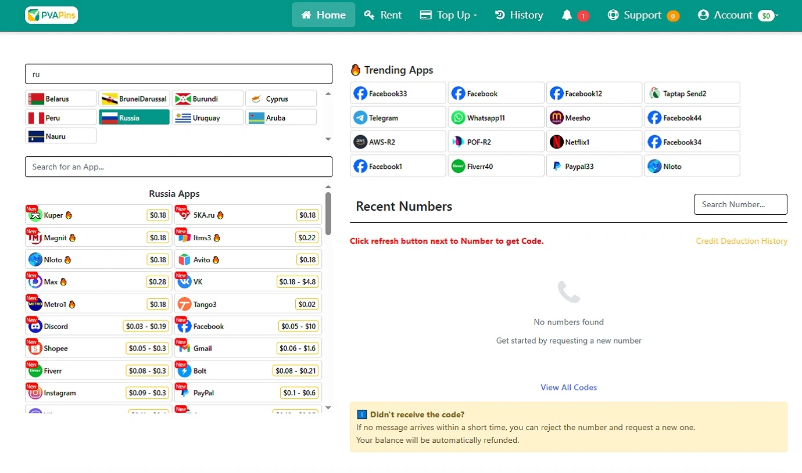Choose the Peru flag country
The width and height of the screenshot is (802, 473).
pyautogui.click(x=61, y=117)
